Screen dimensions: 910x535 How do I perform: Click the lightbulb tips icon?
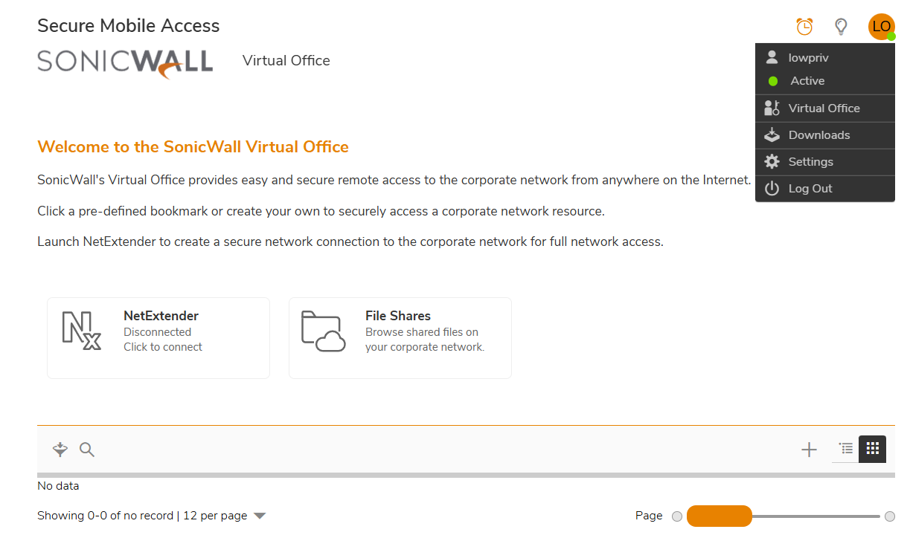(x=841, y=27)
